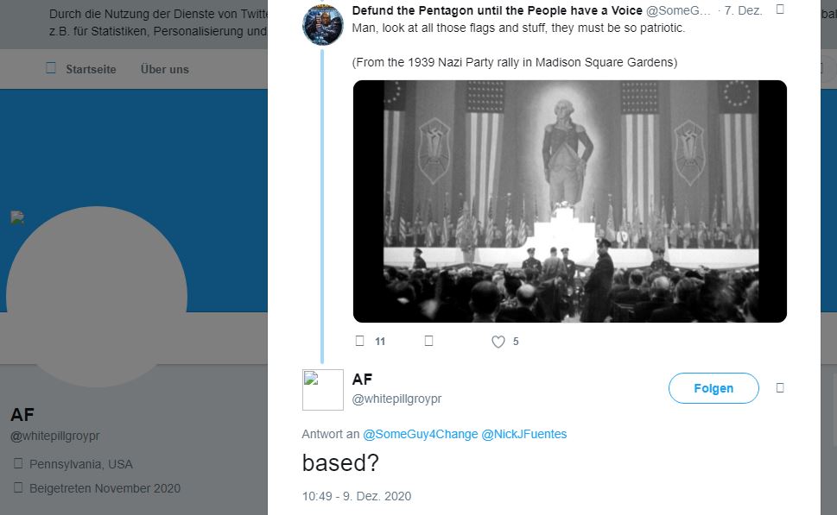Click the retweet icon below the rally photo

click(x=428, y=341)
